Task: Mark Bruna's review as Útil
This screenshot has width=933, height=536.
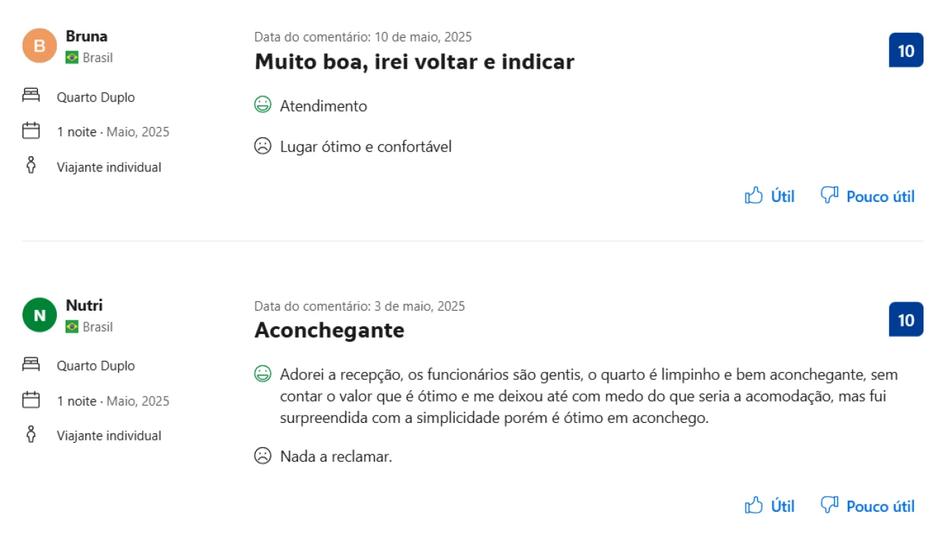Action: tap(782, 196)
